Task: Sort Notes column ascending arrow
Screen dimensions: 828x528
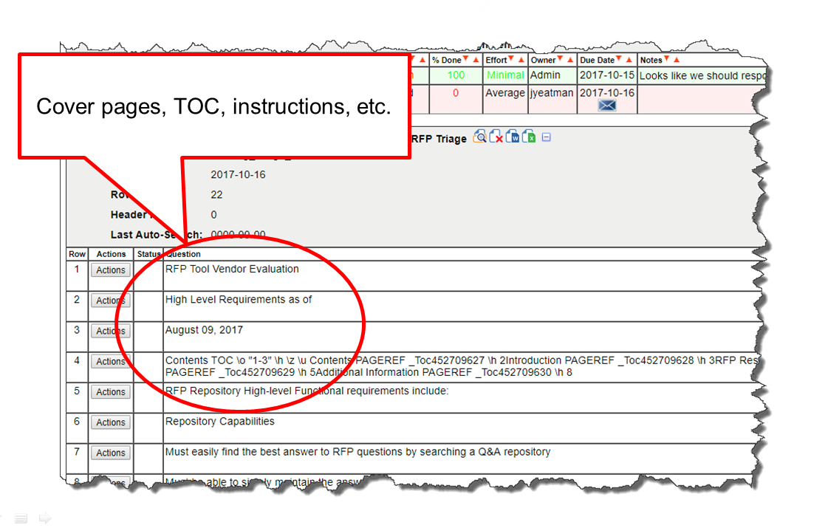Action: click(676, 60)
